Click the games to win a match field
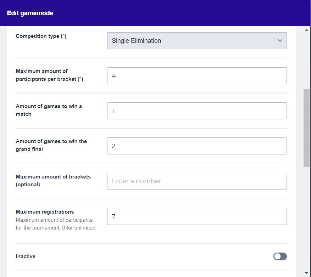 196,111
